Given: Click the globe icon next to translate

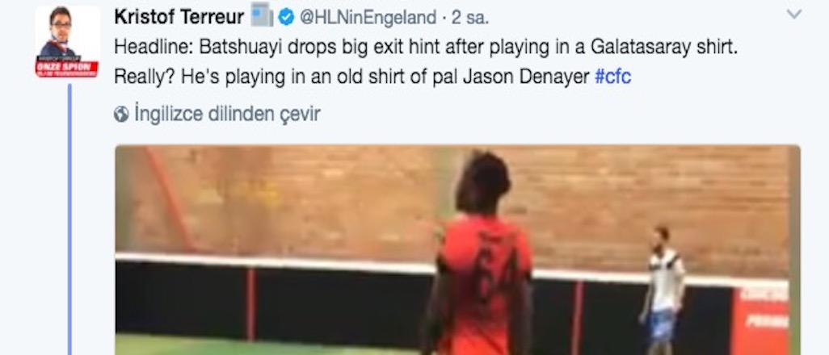Looking at the screenshot, I should point(121,114).
